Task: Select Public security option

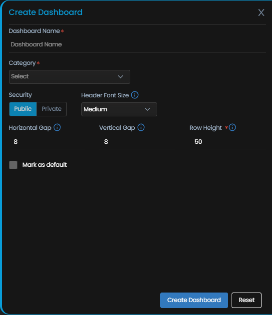Action: click(x=23, y=109)
